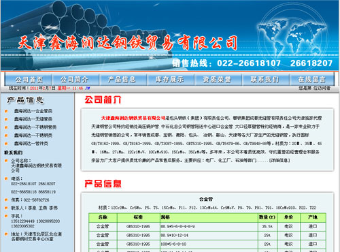Click the orange bullet next to 不锈钢管类
This screenshot has height=252, width=340.
(x=6, y=127)
